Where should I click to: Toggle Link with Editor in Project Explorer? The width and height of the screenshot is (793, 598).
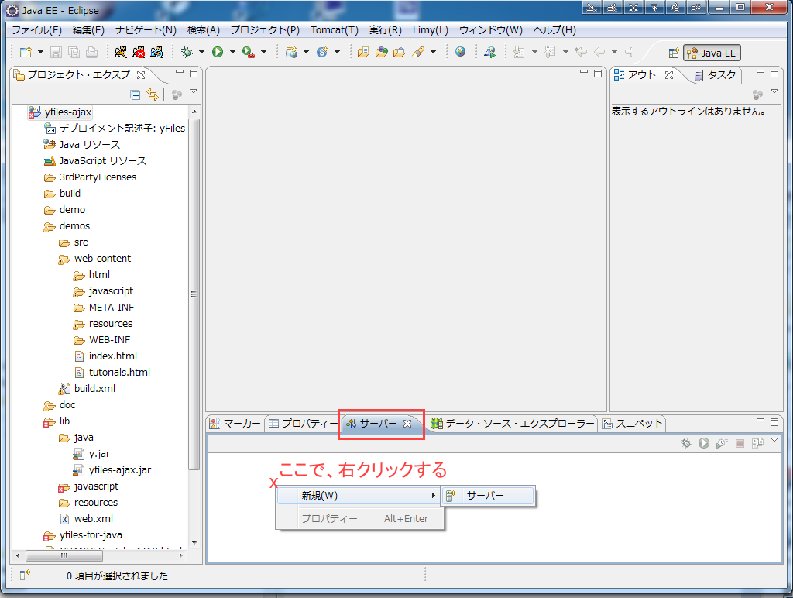153,95
